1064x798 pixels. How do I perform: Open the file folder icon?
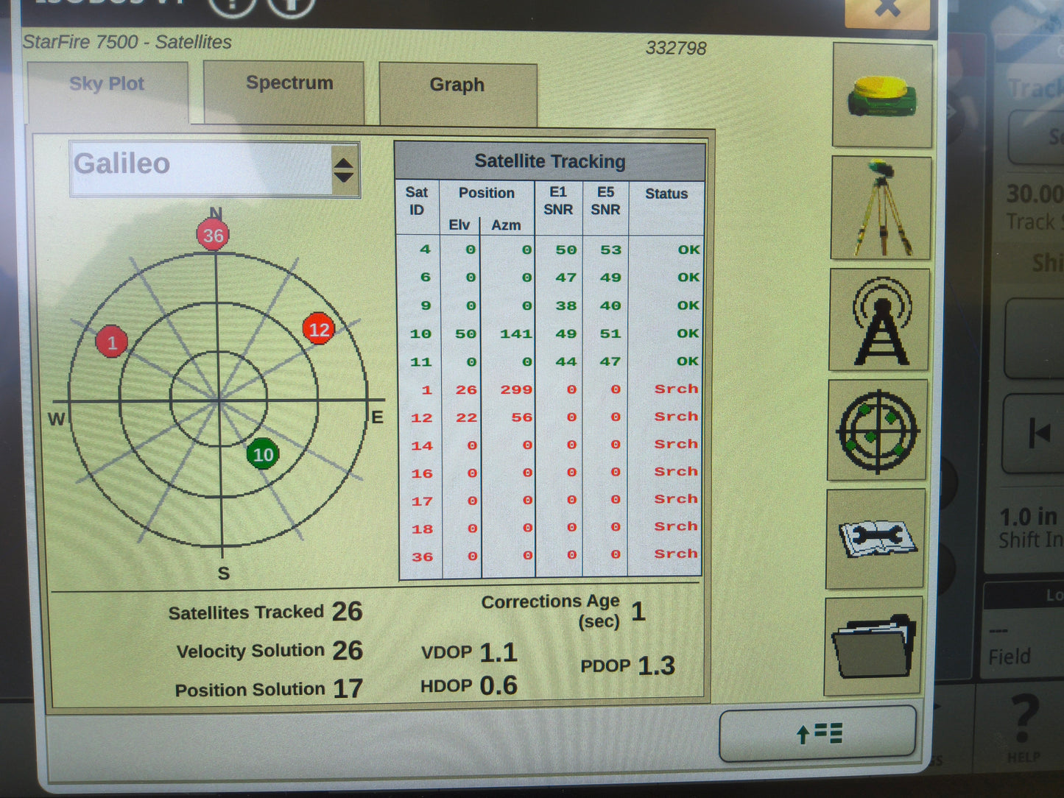point(873,646)
